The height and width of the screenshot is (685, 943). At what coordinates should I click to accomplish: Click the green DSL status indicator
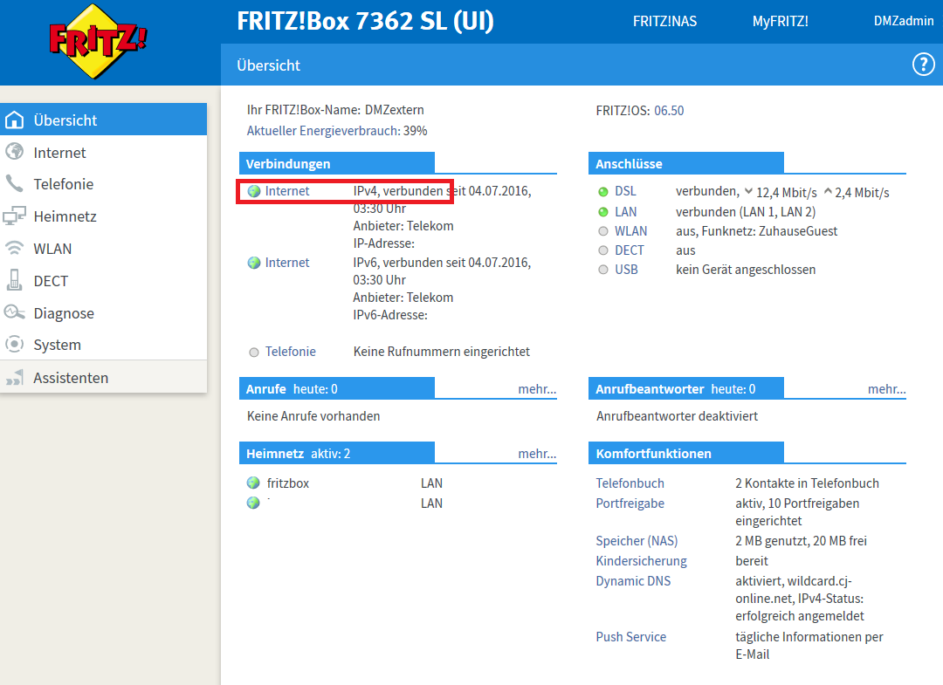click(603, 192)
